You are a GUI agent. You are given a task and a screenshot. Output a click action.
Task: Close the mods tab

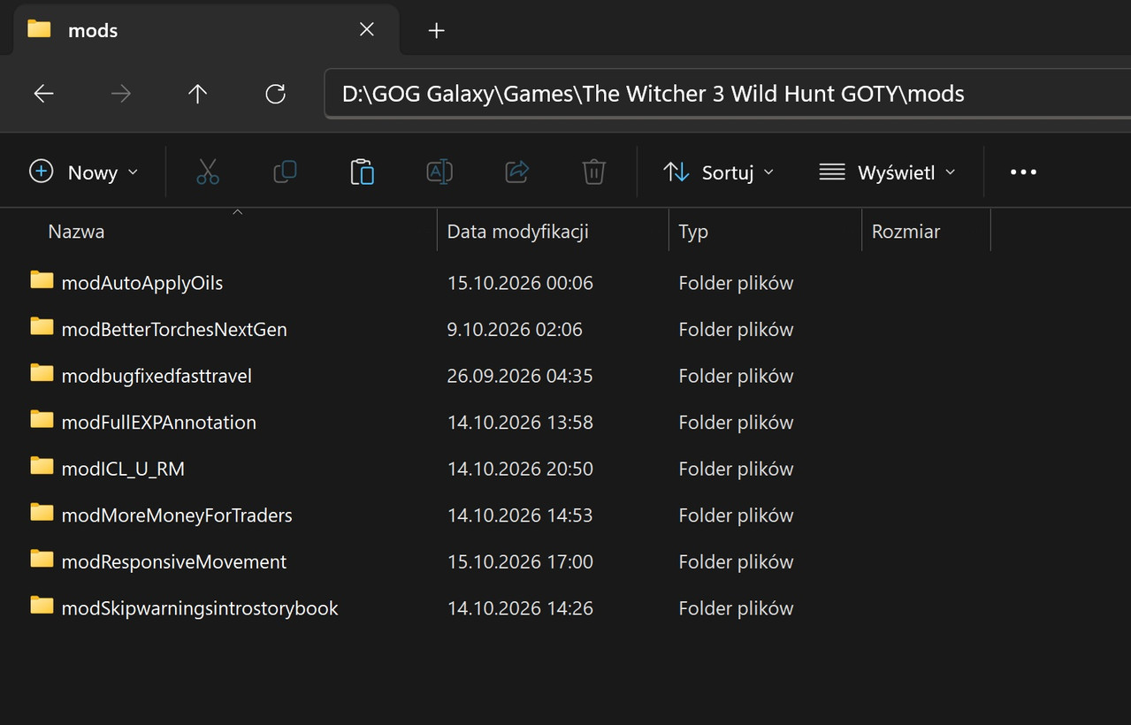pos(366,30)
